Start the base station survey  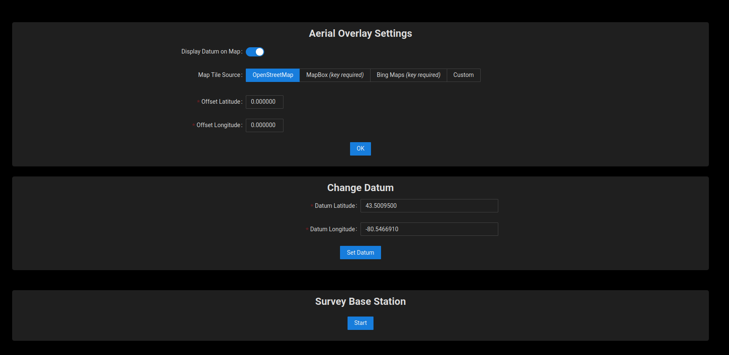(x=360, y=323)
